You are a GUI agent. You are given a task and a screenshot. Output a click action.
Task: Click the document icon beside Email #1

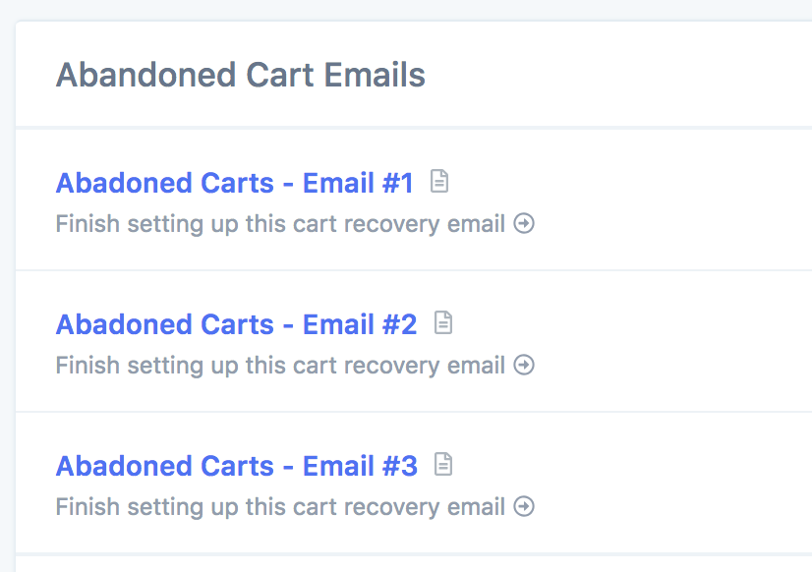[439, 181]
